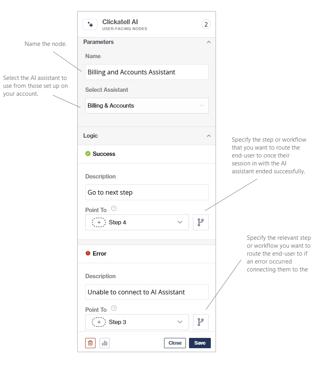317x366 pixels.
Task: Edit the Go to next step description
Action: (147, 192)
